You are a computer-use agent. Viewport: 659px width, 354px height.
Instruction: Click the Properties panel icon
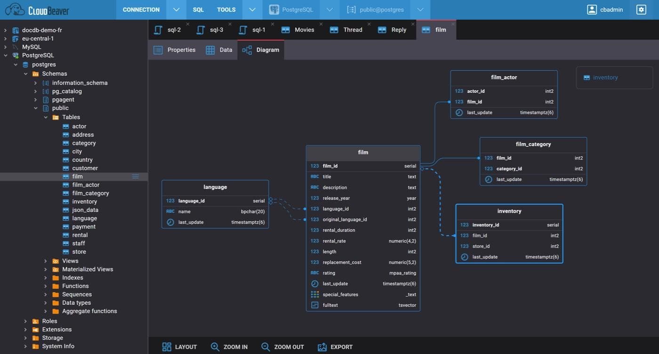tap(158, 49)
